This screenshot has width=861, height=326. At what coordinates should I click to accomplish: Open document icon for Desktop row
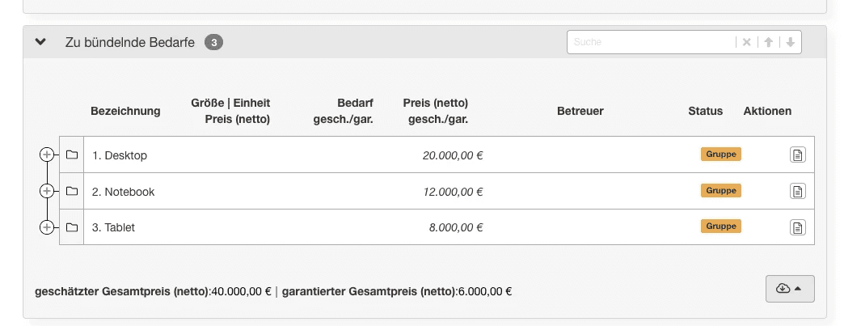(x=797, y=155)
